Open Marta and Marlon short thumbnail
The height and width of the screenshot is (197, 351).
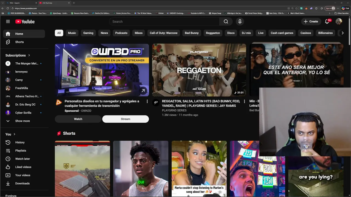click(199, 169)
